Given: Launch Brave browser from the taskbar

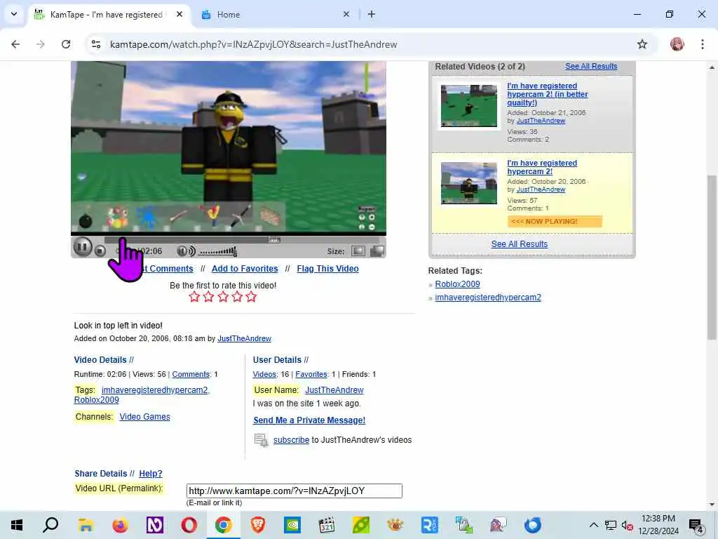Looking at the screenshot, I should tap(258, 525).
